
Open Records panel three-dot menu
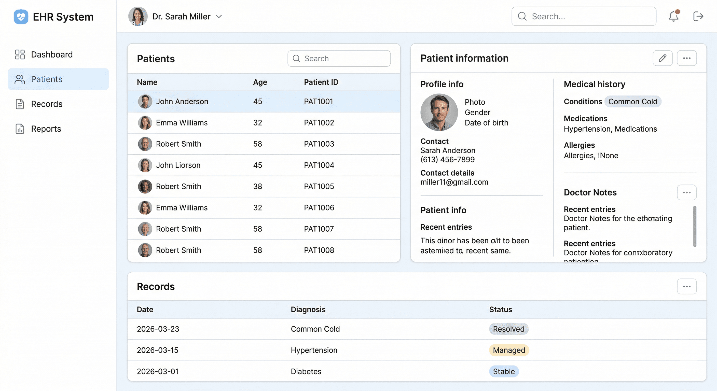tap(686, 286)
